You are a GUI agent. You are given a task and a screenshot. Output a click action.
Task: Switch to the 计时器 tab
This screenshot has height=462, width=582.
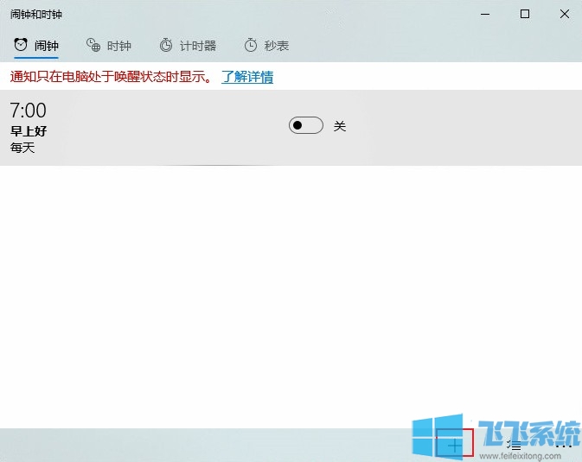(197, 46)
